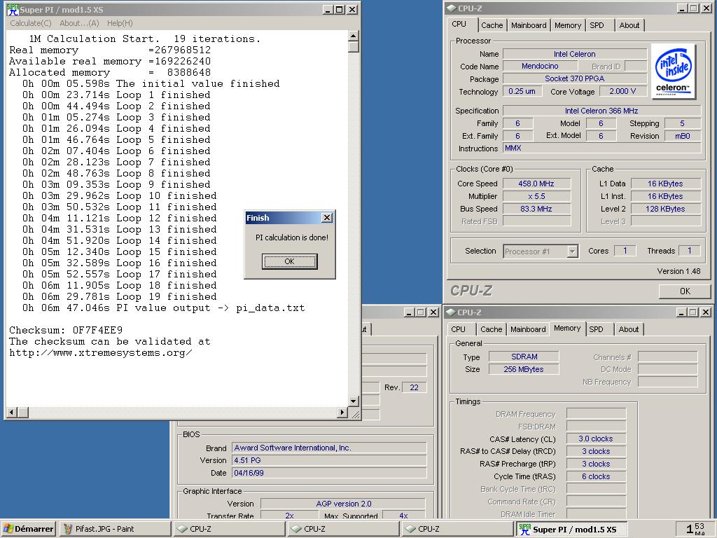Switch to Pifast.JPG - Paint in taskbar
The width and height of the screenshot is (717, 538).
(x=115, y=529)
